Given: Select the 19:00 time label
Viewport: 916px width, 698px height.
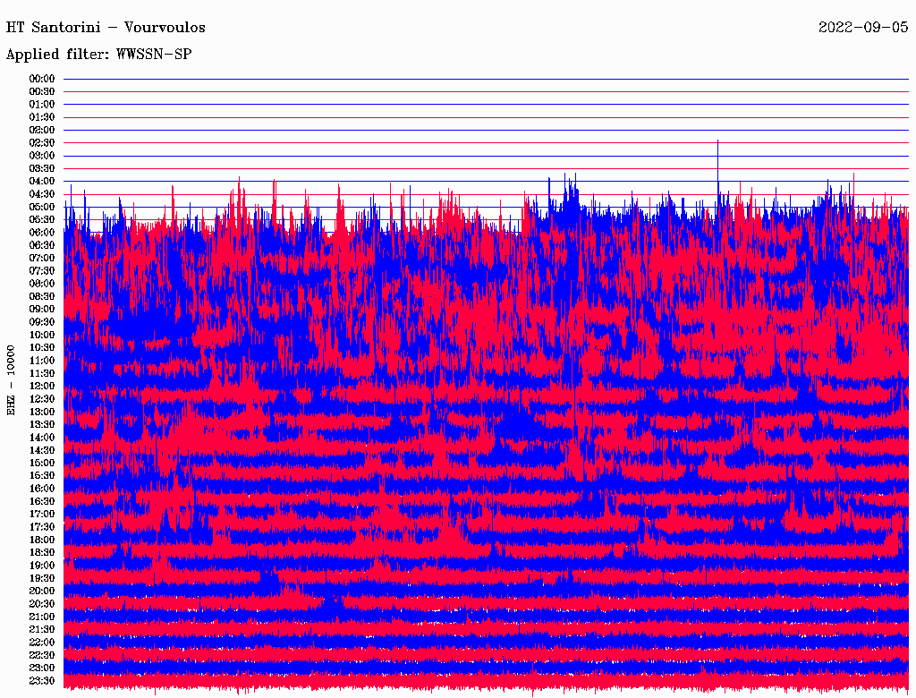Looking at the screenshot, I should [x=42, y=566].
